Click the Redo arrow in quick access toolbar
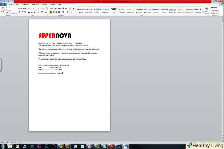224x149 pixels. (10, 1)
